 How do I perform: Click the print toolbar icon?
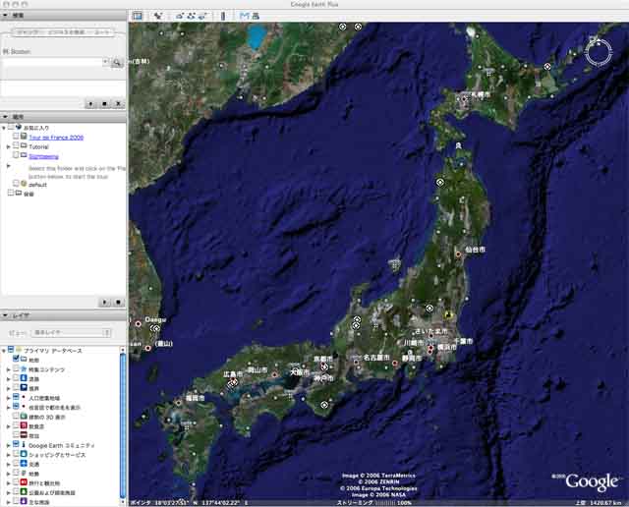click(x=256, y=16)
